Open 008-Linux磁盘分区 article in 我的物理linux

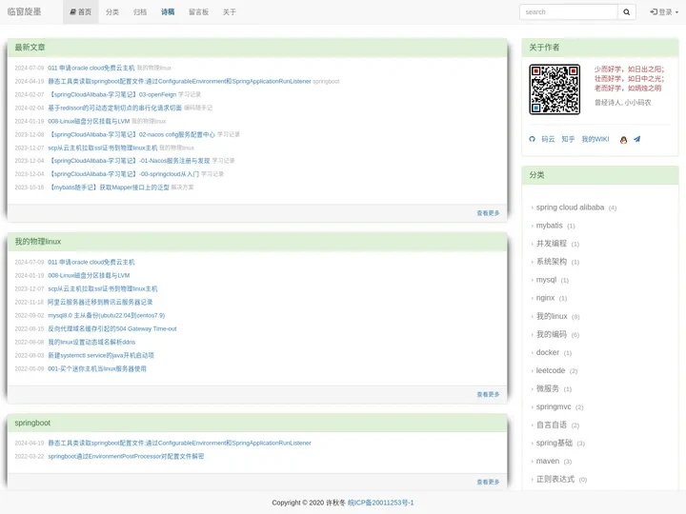pyautogui.click(x=89, y=275)
